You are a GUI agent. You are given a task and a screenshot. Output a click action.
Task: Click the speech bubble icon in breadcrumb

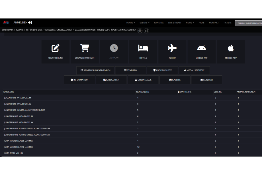pos(140,31)
